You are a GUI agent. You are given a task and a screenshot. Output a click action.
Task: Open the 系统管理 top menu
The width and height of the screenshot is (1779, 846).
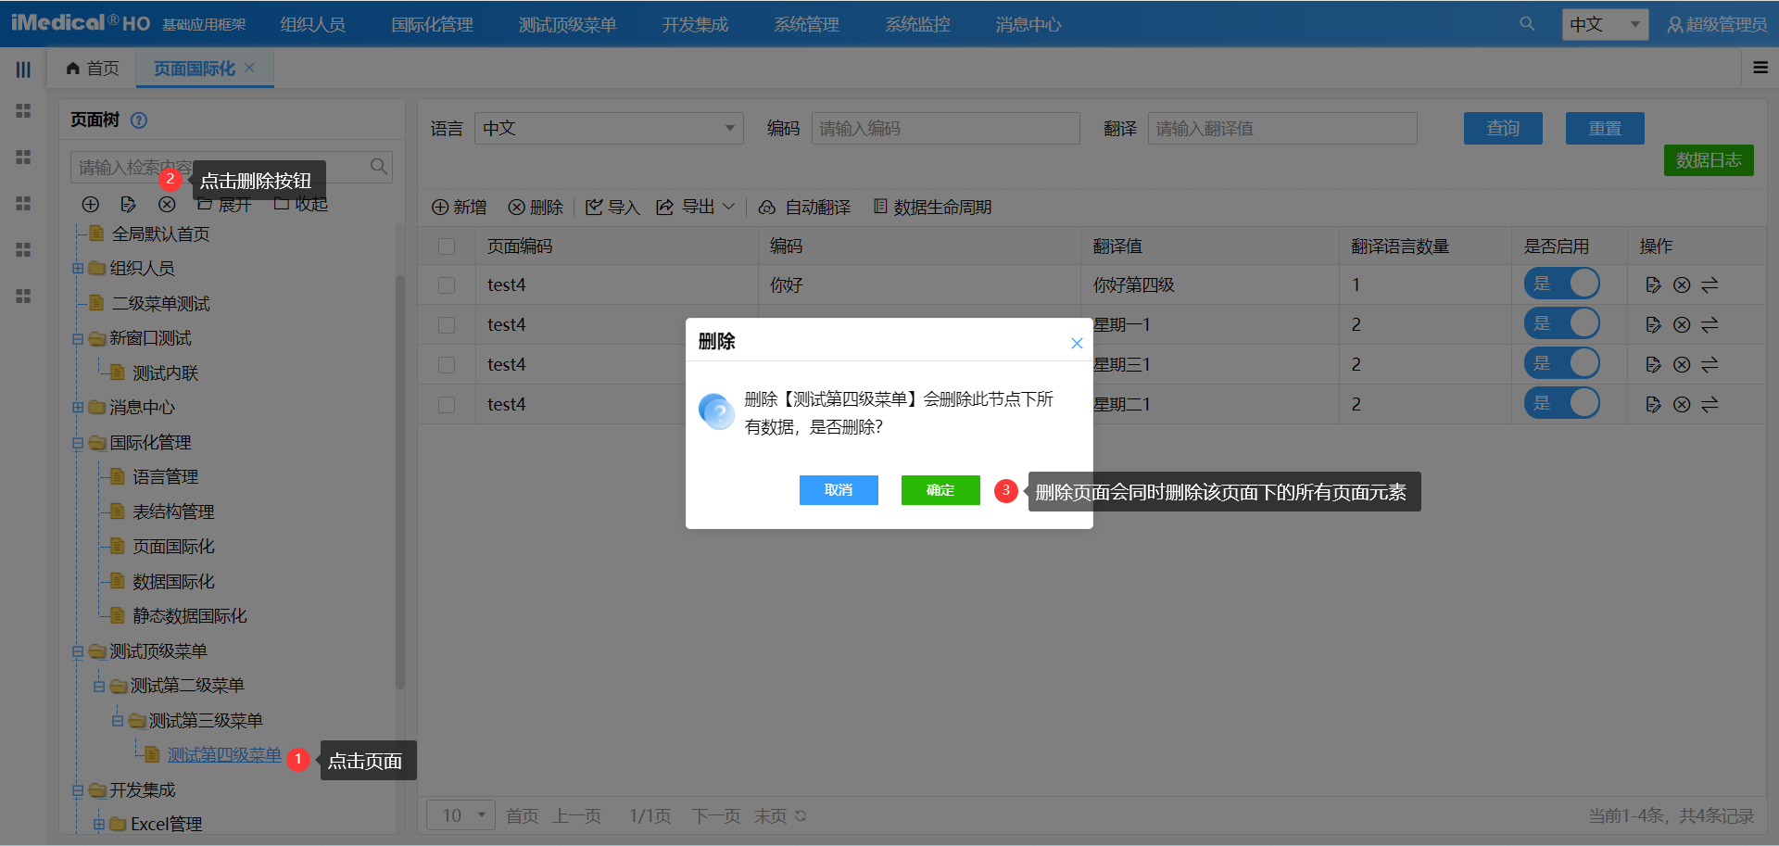[x=807, y=25]
